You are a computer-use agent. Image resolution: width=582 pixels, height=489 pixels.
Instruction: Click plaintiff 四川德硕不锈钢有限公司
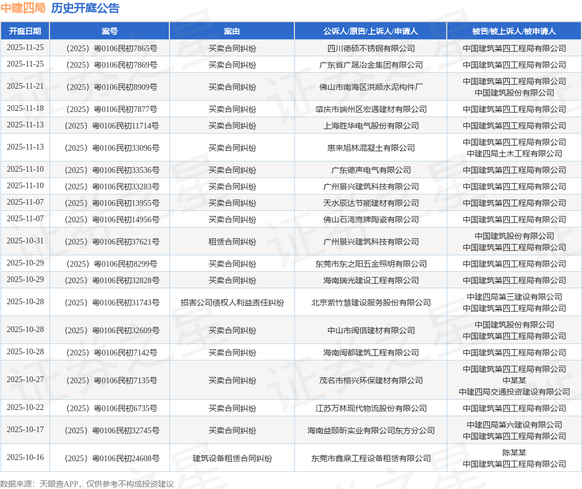point(371,48)
